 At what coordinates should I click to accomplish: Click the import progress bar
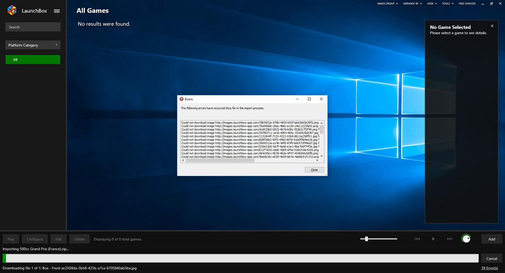pos(241,258)
